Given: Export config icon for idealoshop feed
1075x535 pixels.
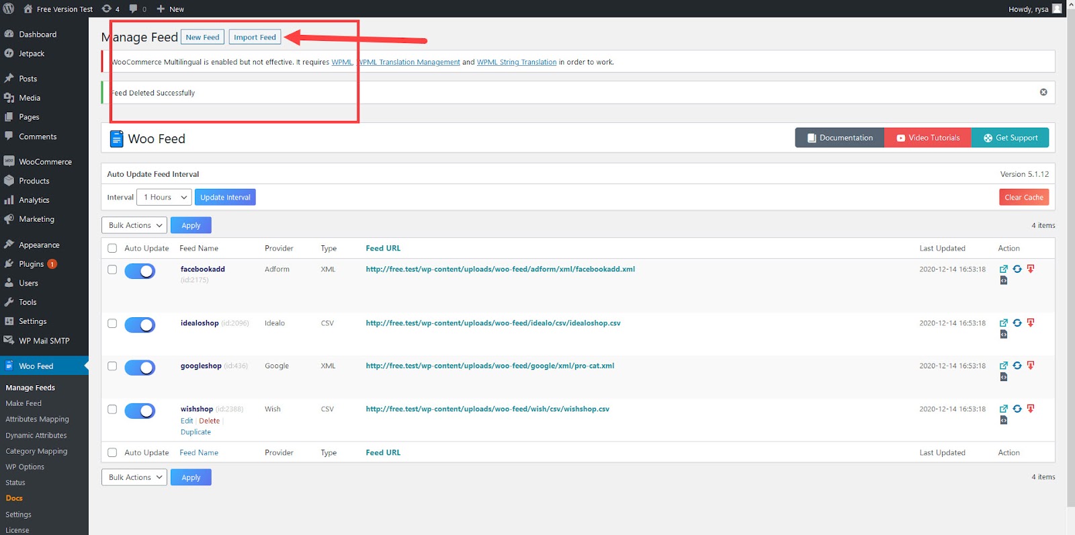Looking at the screenshot, I should (x=1004, y=334).
